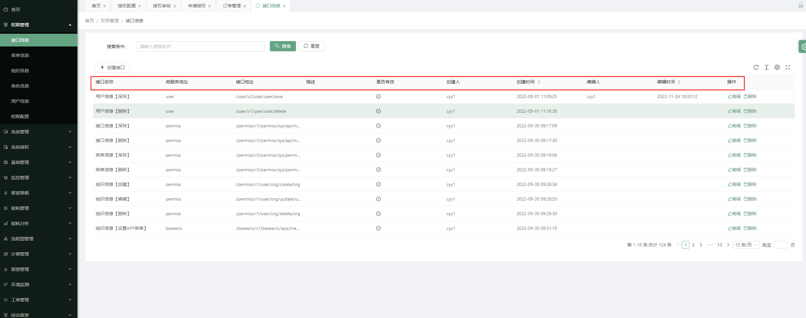
Task: Expand the 流程图管理 sidebar menu
Action: [39, 239]
